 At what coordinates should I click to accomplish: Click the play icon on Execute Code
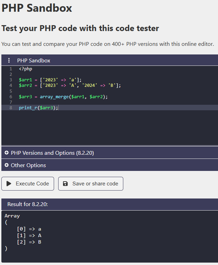tap(9, 184)
